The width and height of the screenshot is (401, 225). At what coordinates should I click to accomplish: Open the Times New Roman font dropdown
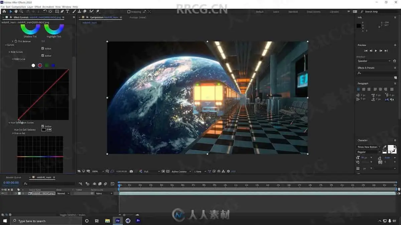[x=369, y=147]
